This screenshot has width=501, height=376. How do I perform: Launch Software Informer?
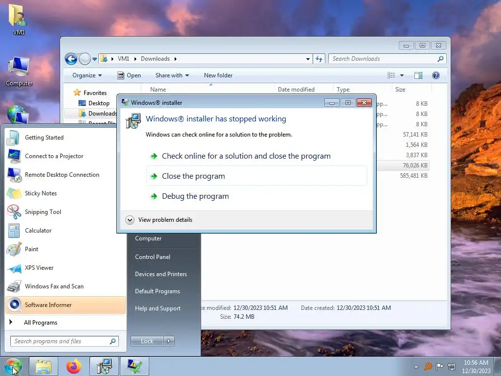pyautogui.click(x=66, y=305)
